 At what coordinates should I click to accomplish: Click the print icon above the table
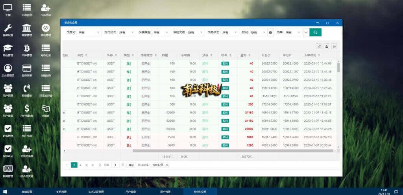(x=334, y=46)
